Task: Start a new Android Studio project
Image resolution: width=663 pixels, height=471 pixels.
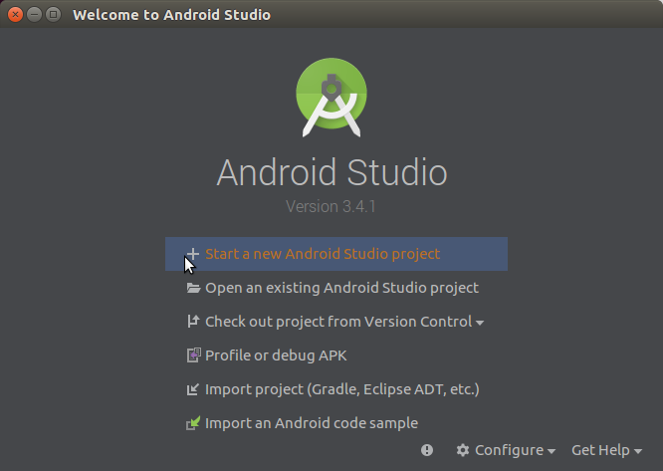Action: point(323,254)
